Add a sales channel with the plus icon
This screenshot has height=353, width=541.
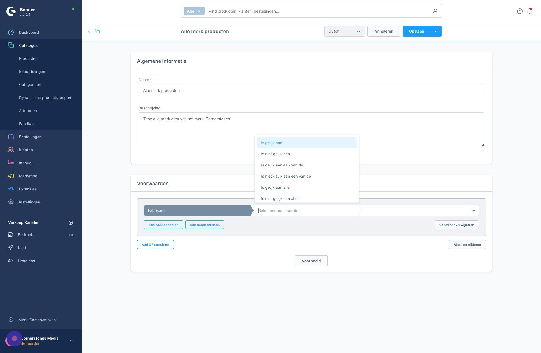[x=71, y=222]
